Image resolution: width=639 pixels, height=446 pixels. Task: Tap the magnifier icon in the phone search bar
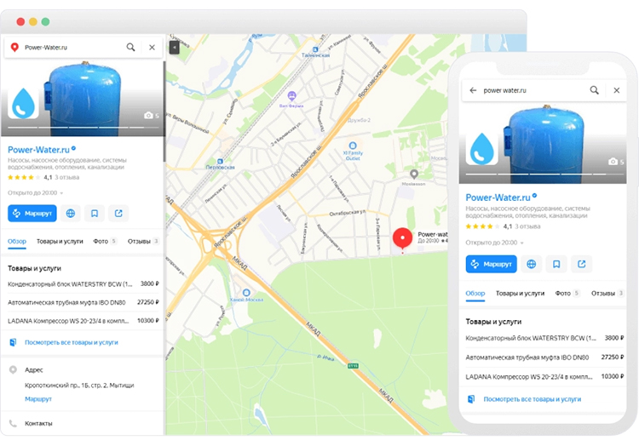(x=595, y=90)
